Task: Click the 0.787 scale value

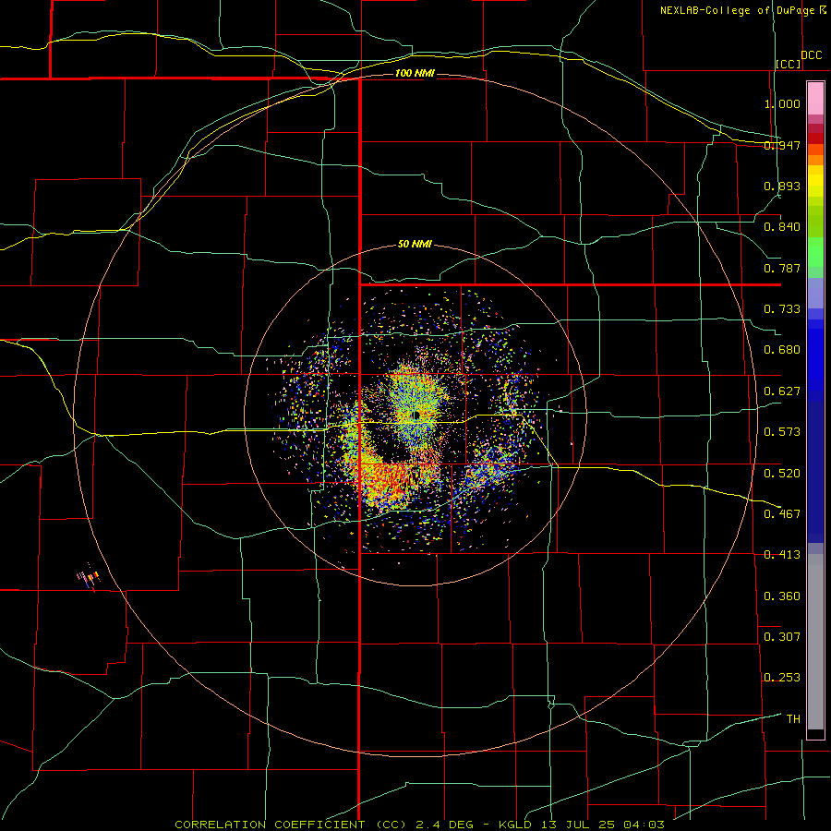Action: (x=782, y=268)
